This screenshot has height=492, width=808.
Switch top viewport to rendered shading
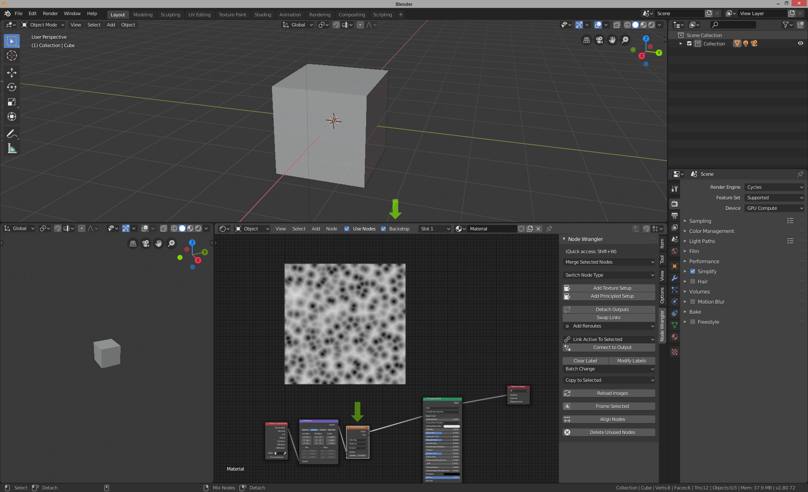pyautogui.click(x=651, y=25)
